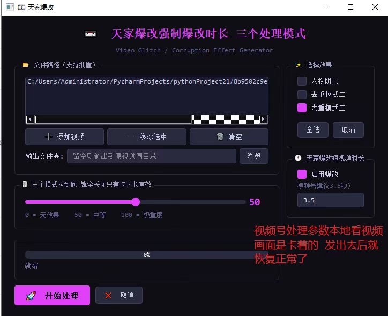The width and height of the screenshot is (388, 316).
Task: Click the icon before 三个模式拉到底
Action: [25, 184]
